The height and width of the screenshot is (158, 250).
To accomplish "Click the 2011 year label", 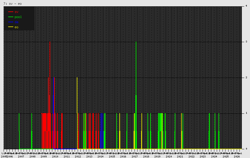I will tap(67, 156).
